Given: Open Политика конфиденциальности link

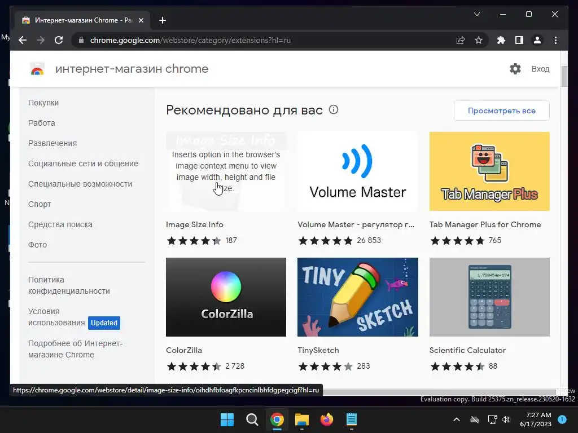Looking at the screenshot, I should pos(69,285).
